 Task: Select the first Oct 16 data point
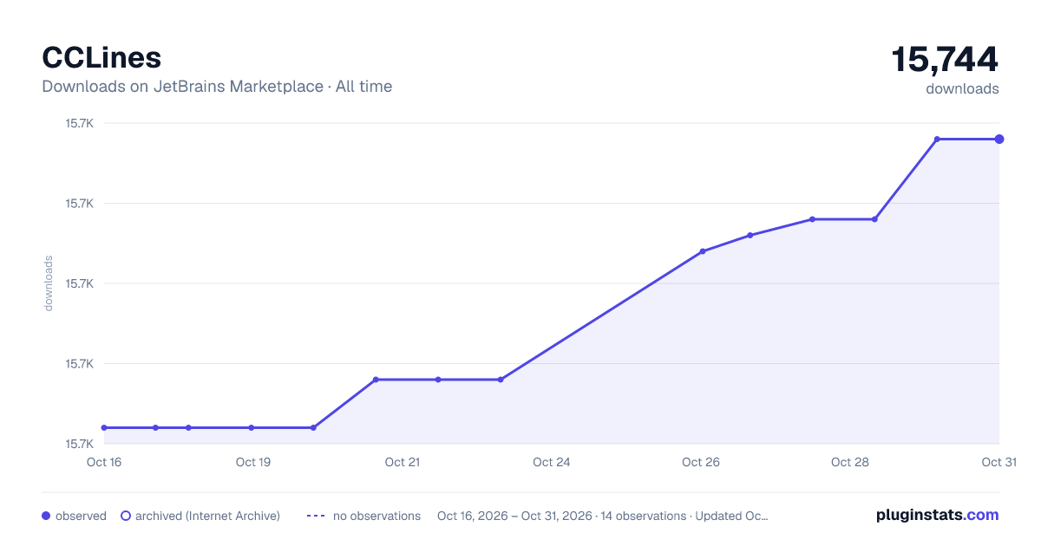tap(104, 427)
